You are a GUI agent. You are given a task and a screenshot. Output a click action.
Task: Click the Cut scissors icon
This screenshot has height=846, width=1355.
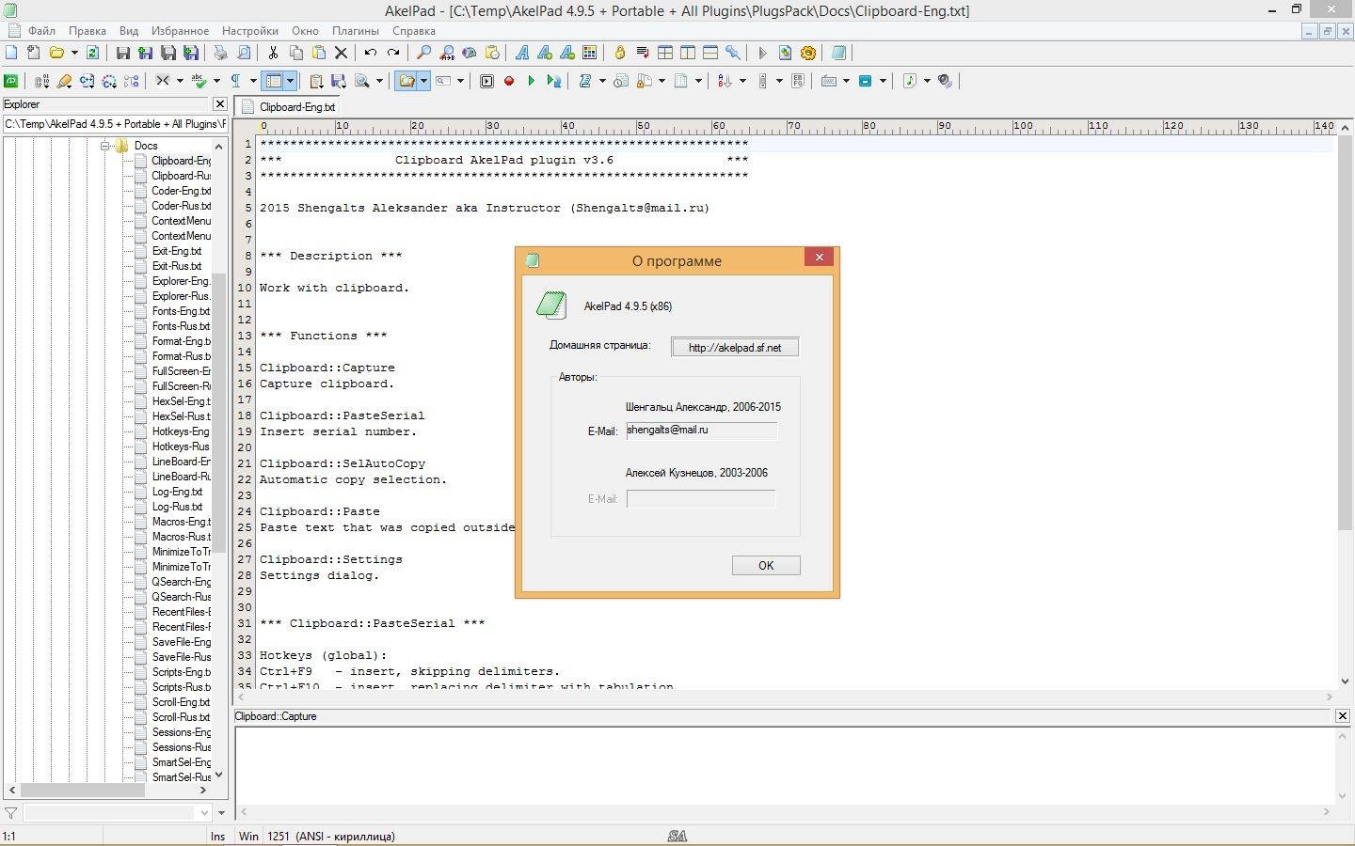click(273, 53)
